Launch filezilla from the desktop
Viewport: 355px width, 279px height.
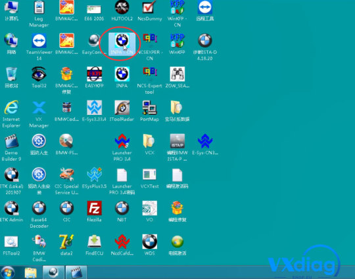[94, 211]
